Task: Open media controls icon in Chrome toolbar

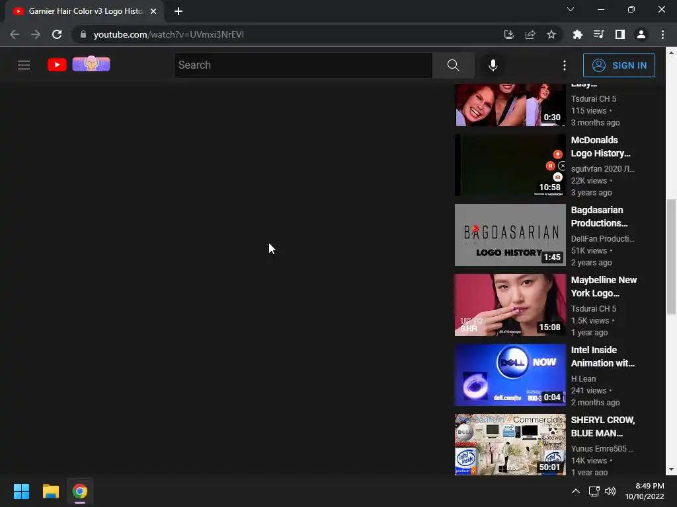Action: pyautogui.click(x=598, y=34)
